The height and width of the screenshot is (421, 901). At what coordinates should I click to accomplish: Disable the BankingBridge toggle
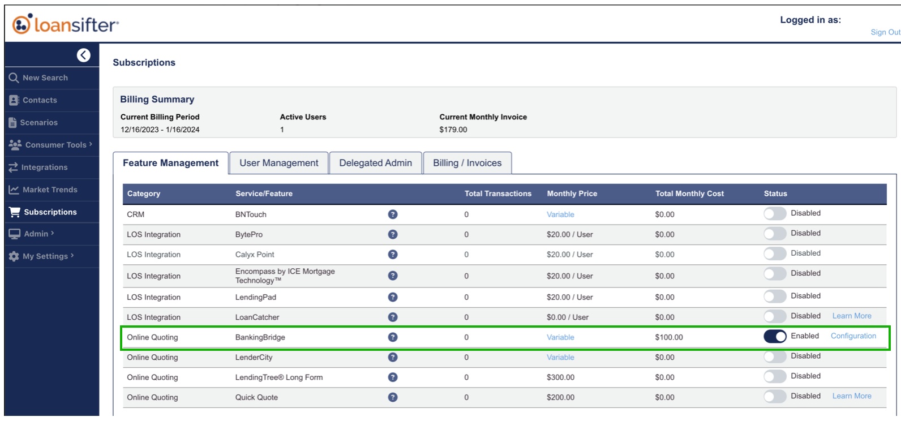pos(775,336)
